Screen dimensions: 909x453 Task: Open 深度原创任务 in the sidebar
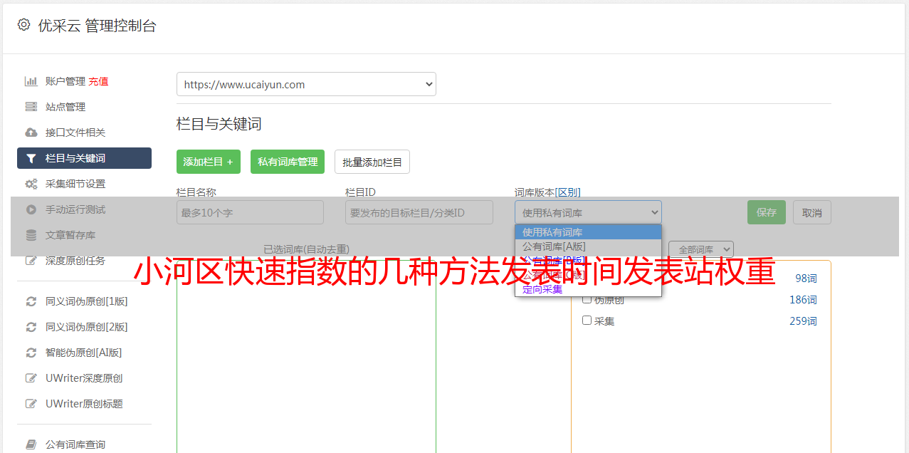pyautogui.click(x=75, y=261)
